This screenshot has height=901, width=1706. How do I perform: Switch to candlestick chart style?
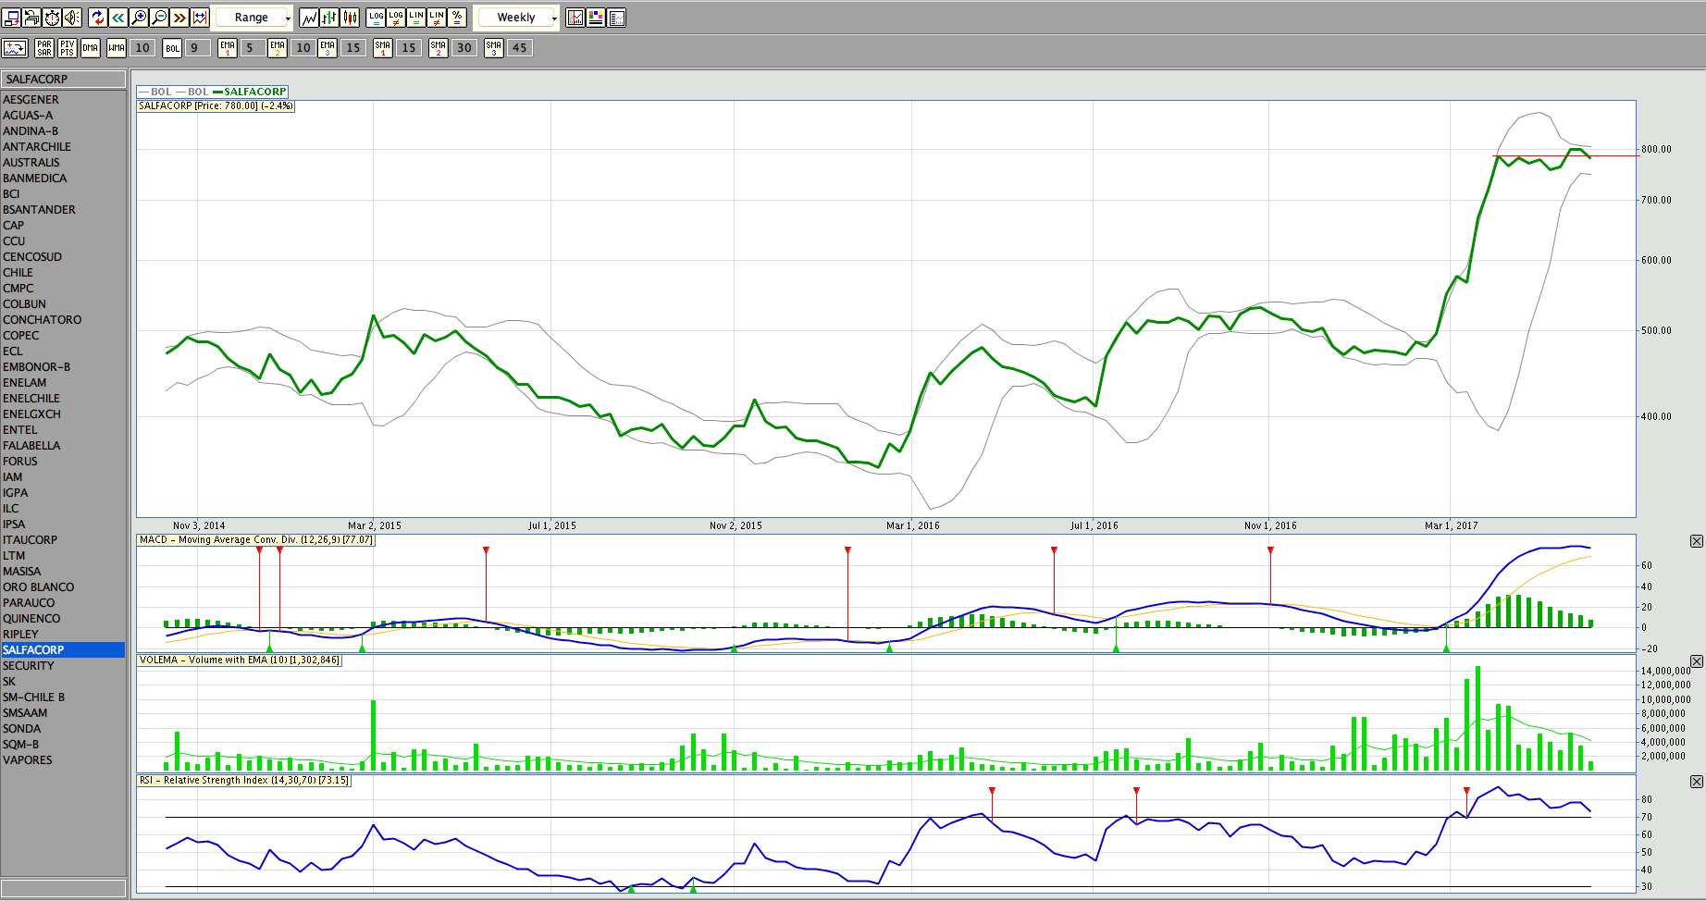350,18
